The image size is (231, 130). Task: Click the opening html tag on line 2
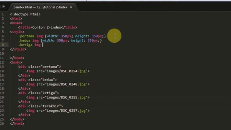coord(16,18)
